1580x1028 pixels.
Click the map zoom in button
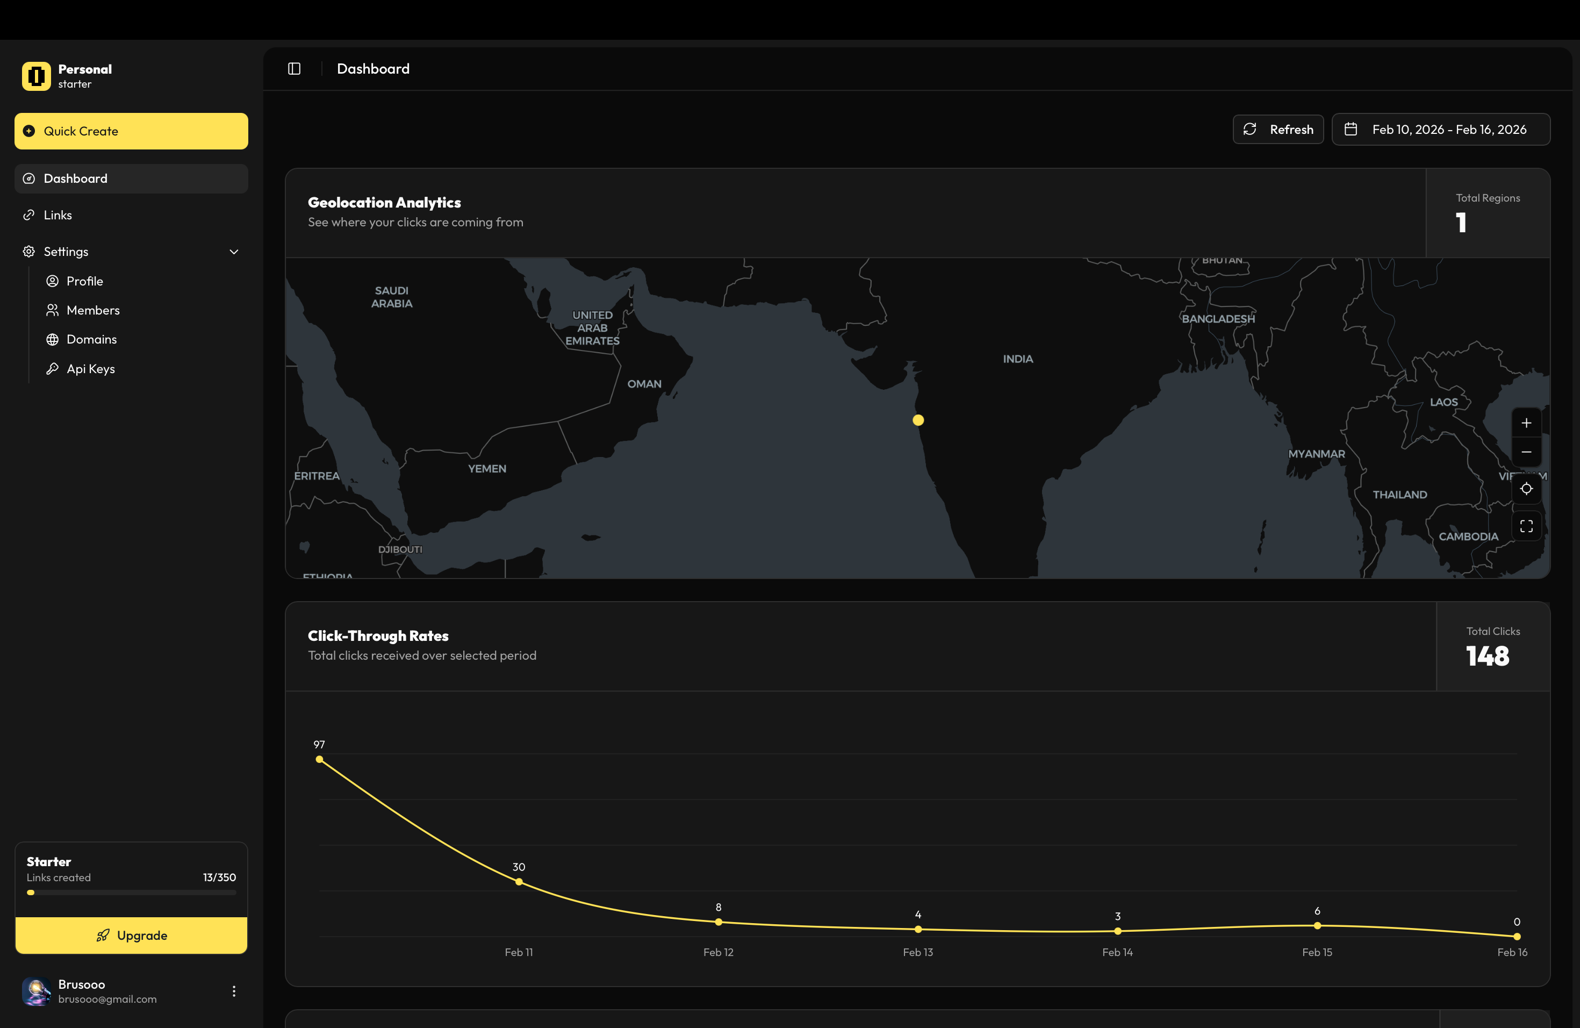(1526, 423)
